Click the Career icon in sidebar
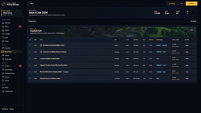This screenshot has height=113, width=201. pos(3,81)
